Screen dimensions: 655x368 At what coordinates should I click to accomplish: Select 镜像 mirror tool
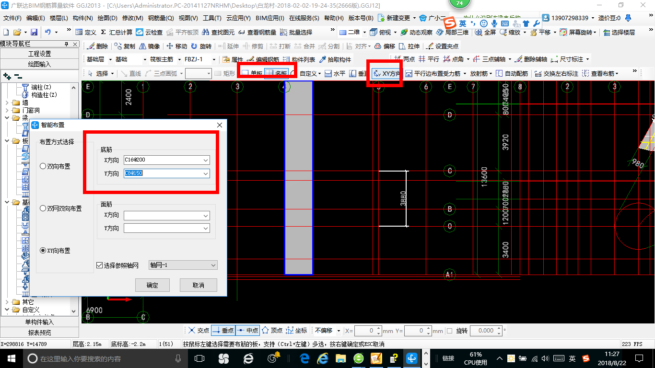point(150,46)
